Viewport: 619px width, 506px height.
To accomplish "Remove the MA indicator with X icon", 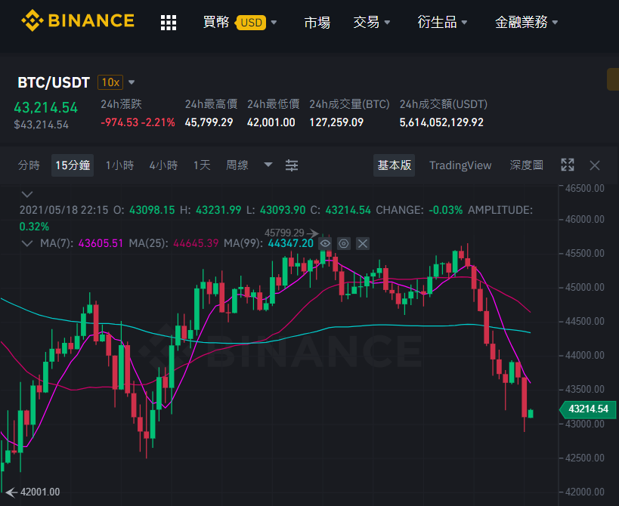I will 363,244.
